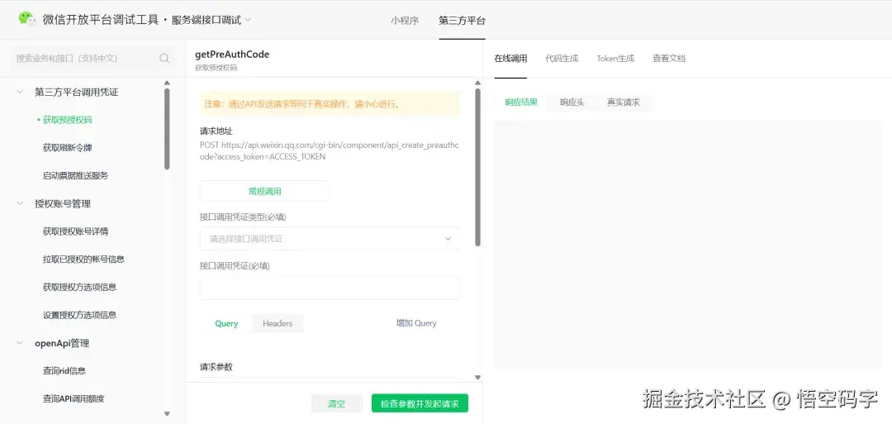
Task: Collapse the 授权账号管理 group
Action: [x=20, y=203]
